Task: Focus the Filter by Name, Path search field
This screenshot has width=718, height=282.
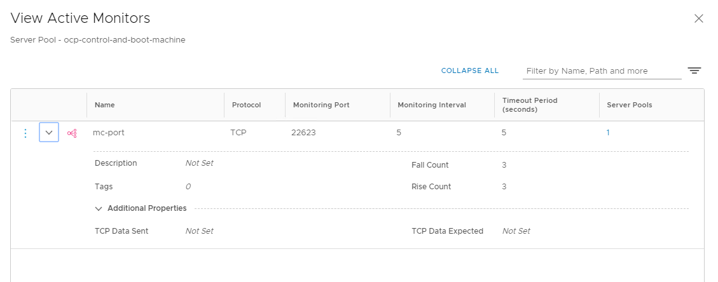Action: (x=602, y=71)
